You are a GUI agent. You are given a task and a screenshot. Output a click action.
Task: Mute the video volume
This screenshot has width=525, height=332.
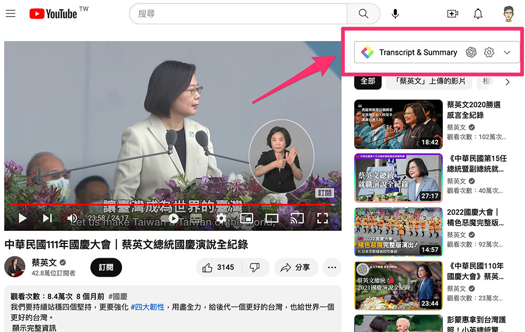[72, 218]
